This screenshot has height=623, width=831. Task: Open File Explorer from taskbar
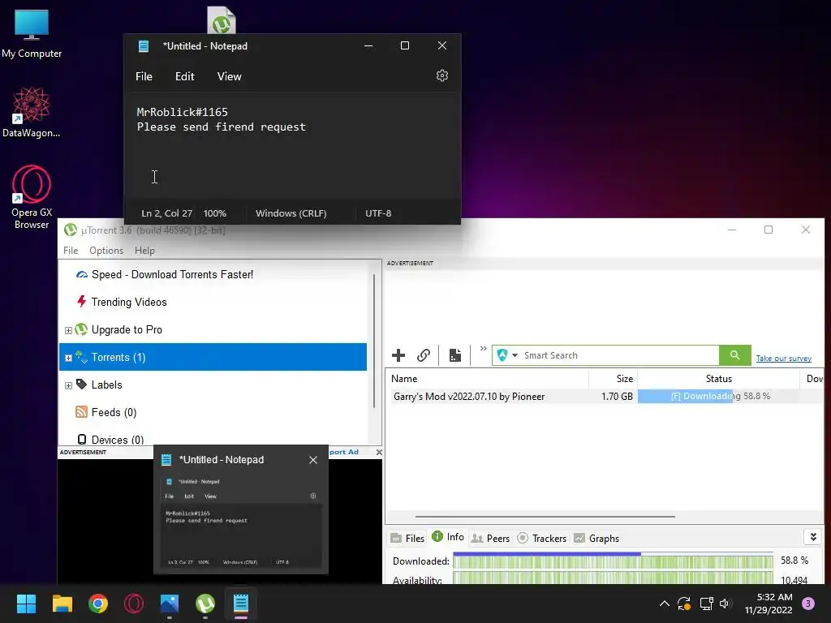[x=62, y=604]
